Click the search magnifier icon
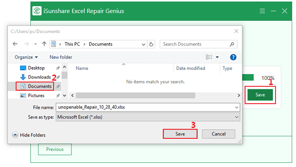Viewport: 296px width, 167px height. (x=232, y=44)
